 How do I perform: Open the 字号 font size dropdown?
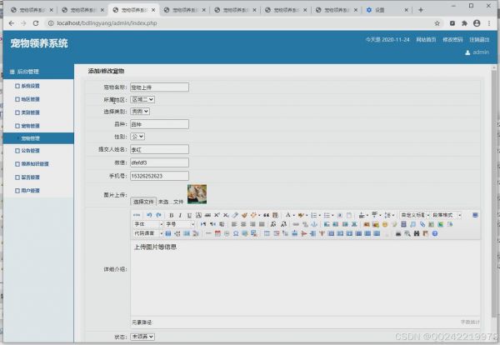pyautogui.click(x=180, y=224)
